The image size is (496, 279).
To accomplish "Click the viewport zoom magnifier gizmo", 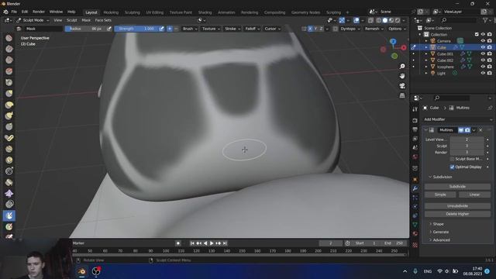I will point(402,67).
